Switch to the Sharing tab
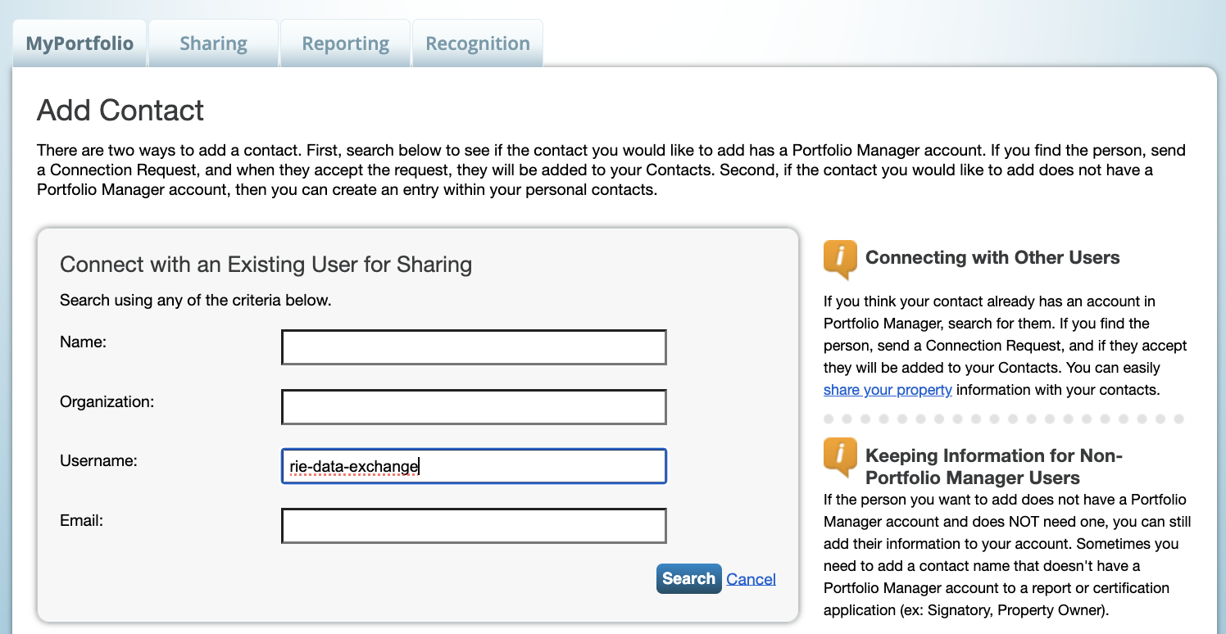Image resolution: width=1226 pixels, height=634 pixels. coord(213,43)
